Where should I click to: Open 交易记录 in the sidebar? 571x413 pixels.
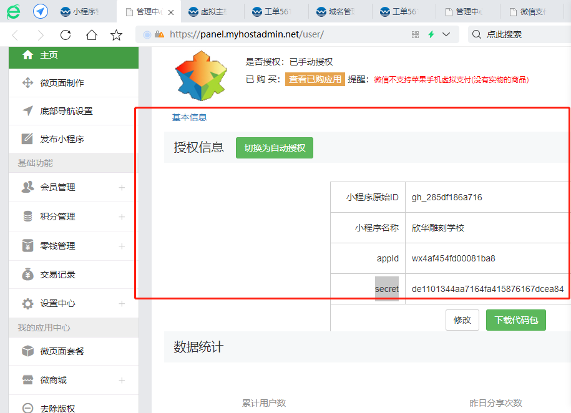pos(57,275)
